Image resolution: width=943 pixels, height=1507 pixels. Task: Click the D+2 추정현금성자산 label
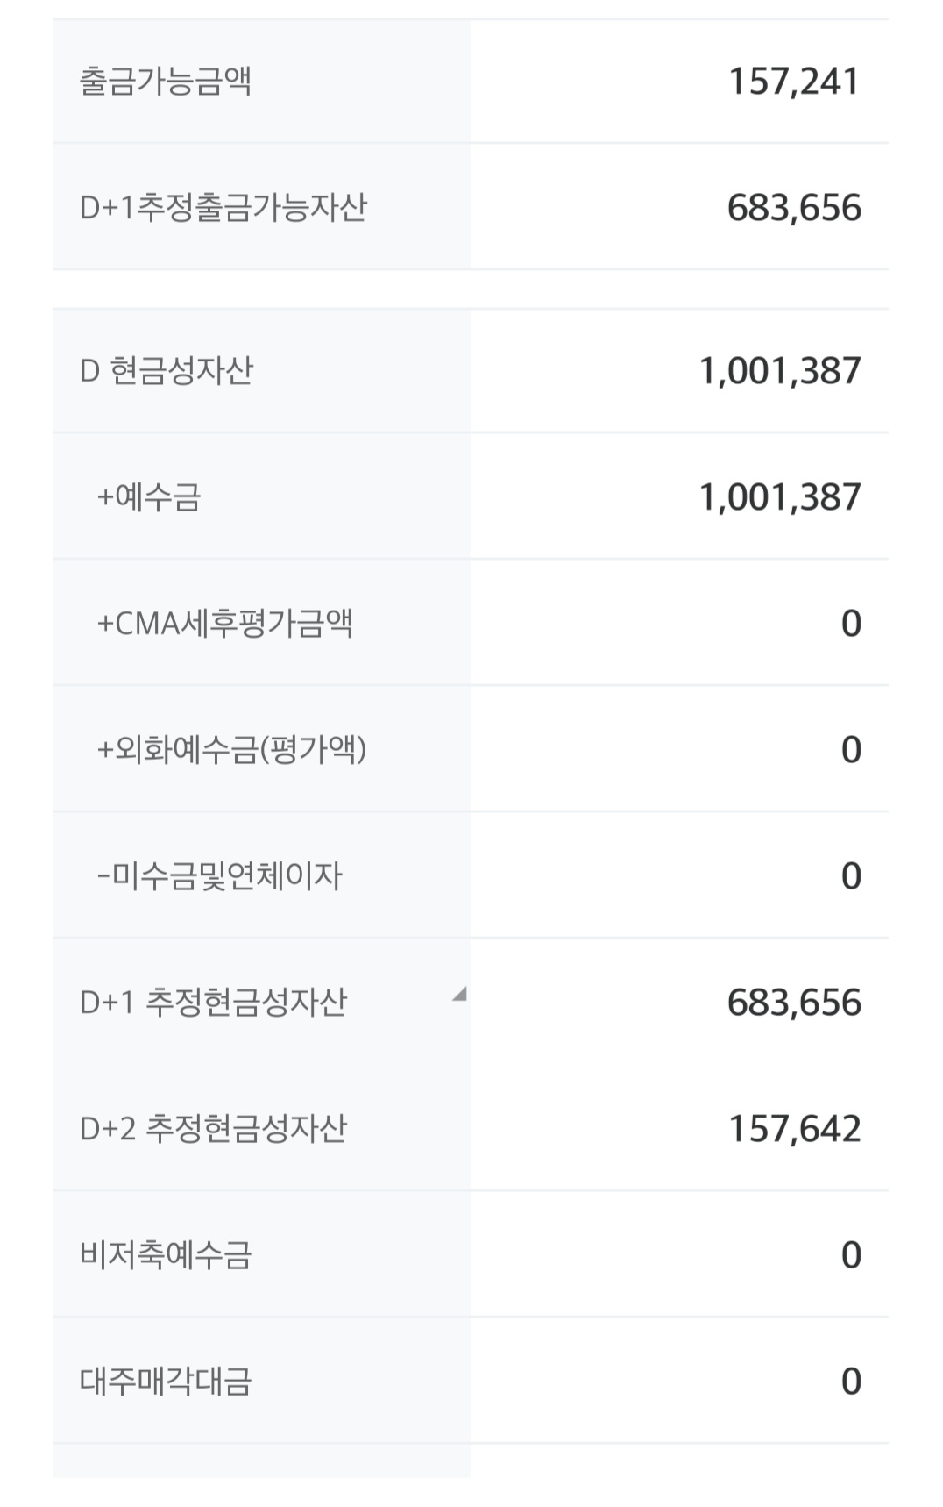click(213, 1129)
